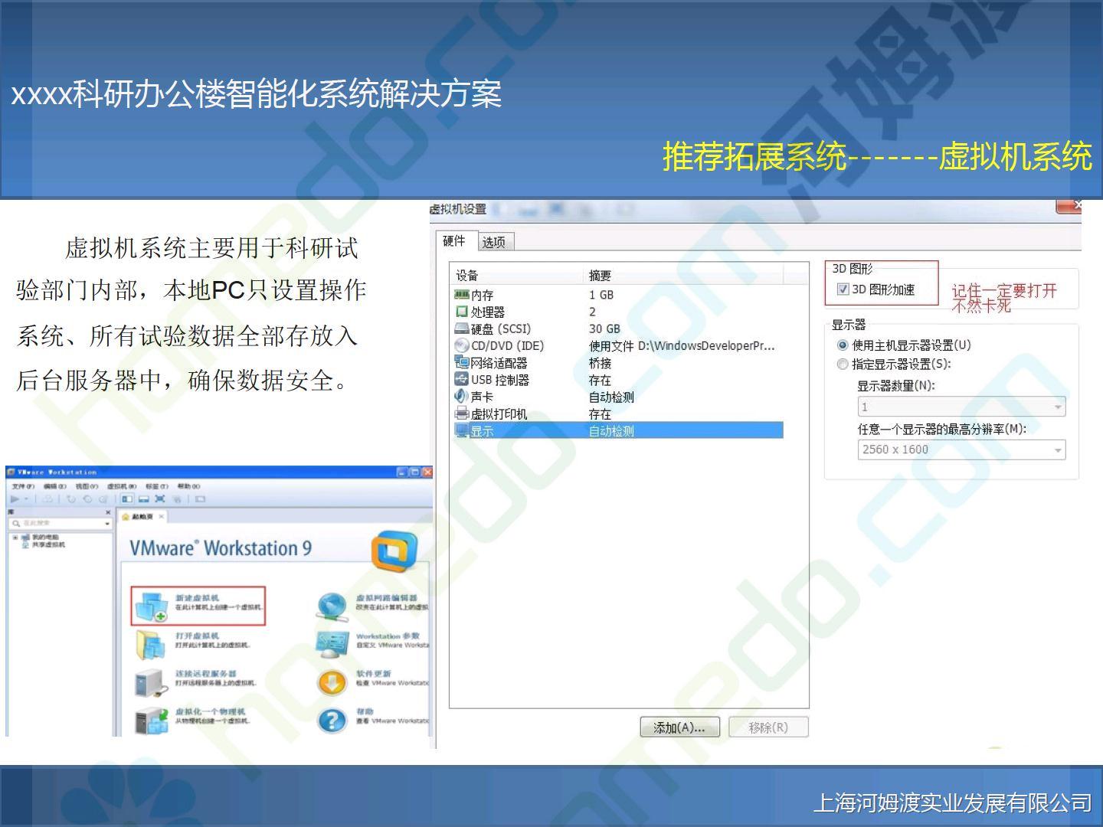This screenshot has height=827, width=1103.
Task: Select the 网络适配器 network adapter icon
Action: [x=461, y=362]
